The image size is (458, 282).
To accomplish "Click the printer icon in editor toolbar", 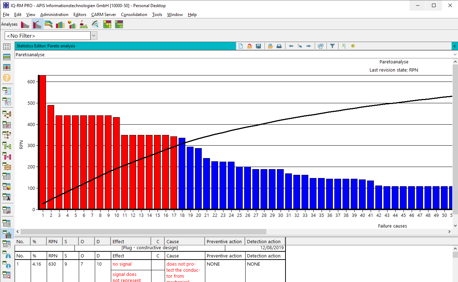I will (279, 46).
